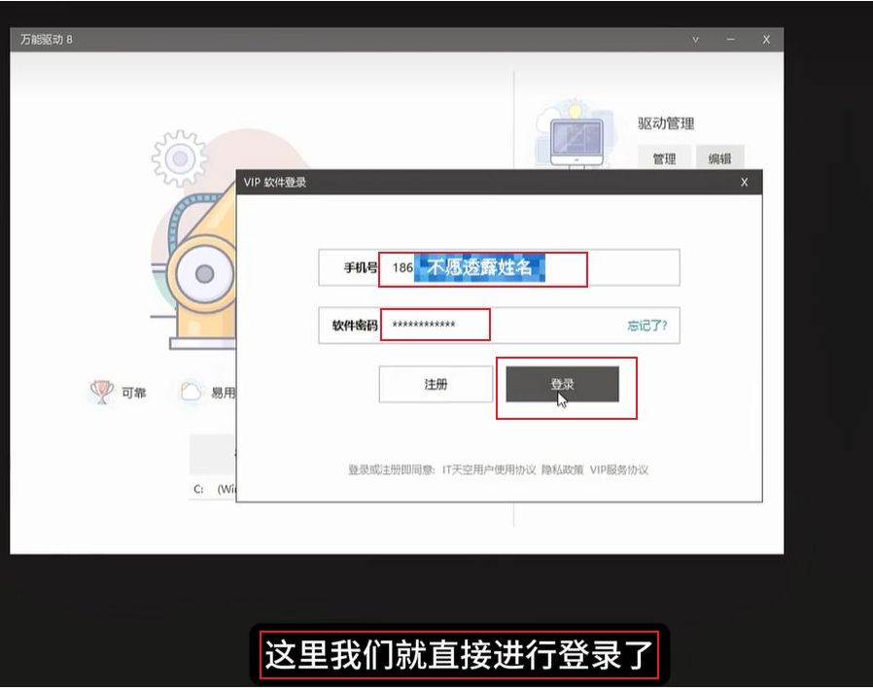Click the 可靠 trophy icon
The image size is (873, 690).
tap(102, 392)
